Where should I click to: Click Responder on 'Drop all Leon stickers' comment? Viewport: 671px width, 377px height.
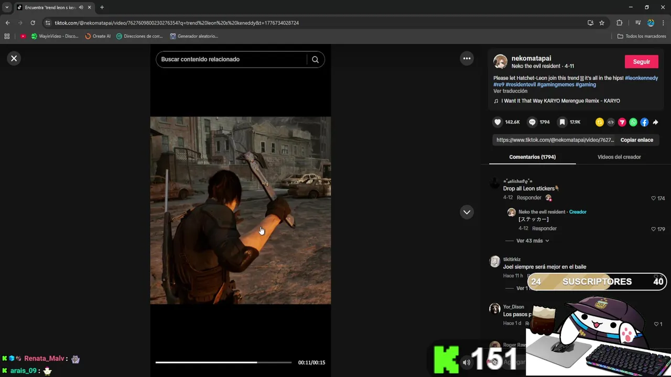pos(529,198)
